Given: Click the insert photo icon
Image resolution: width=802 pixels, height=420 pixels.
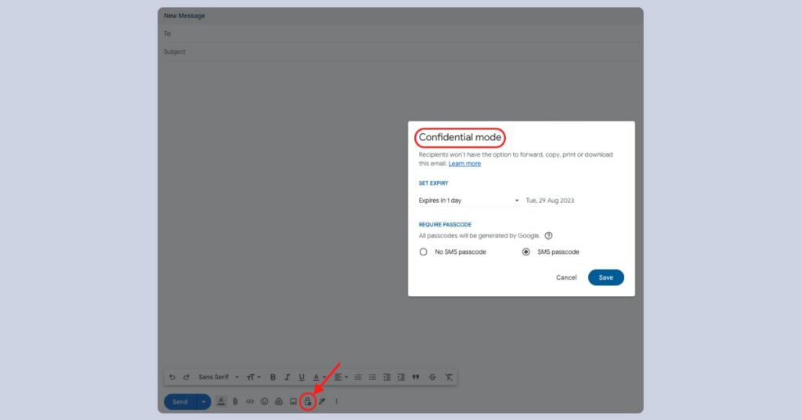Looking at the screenshot, I should [293, 402].
